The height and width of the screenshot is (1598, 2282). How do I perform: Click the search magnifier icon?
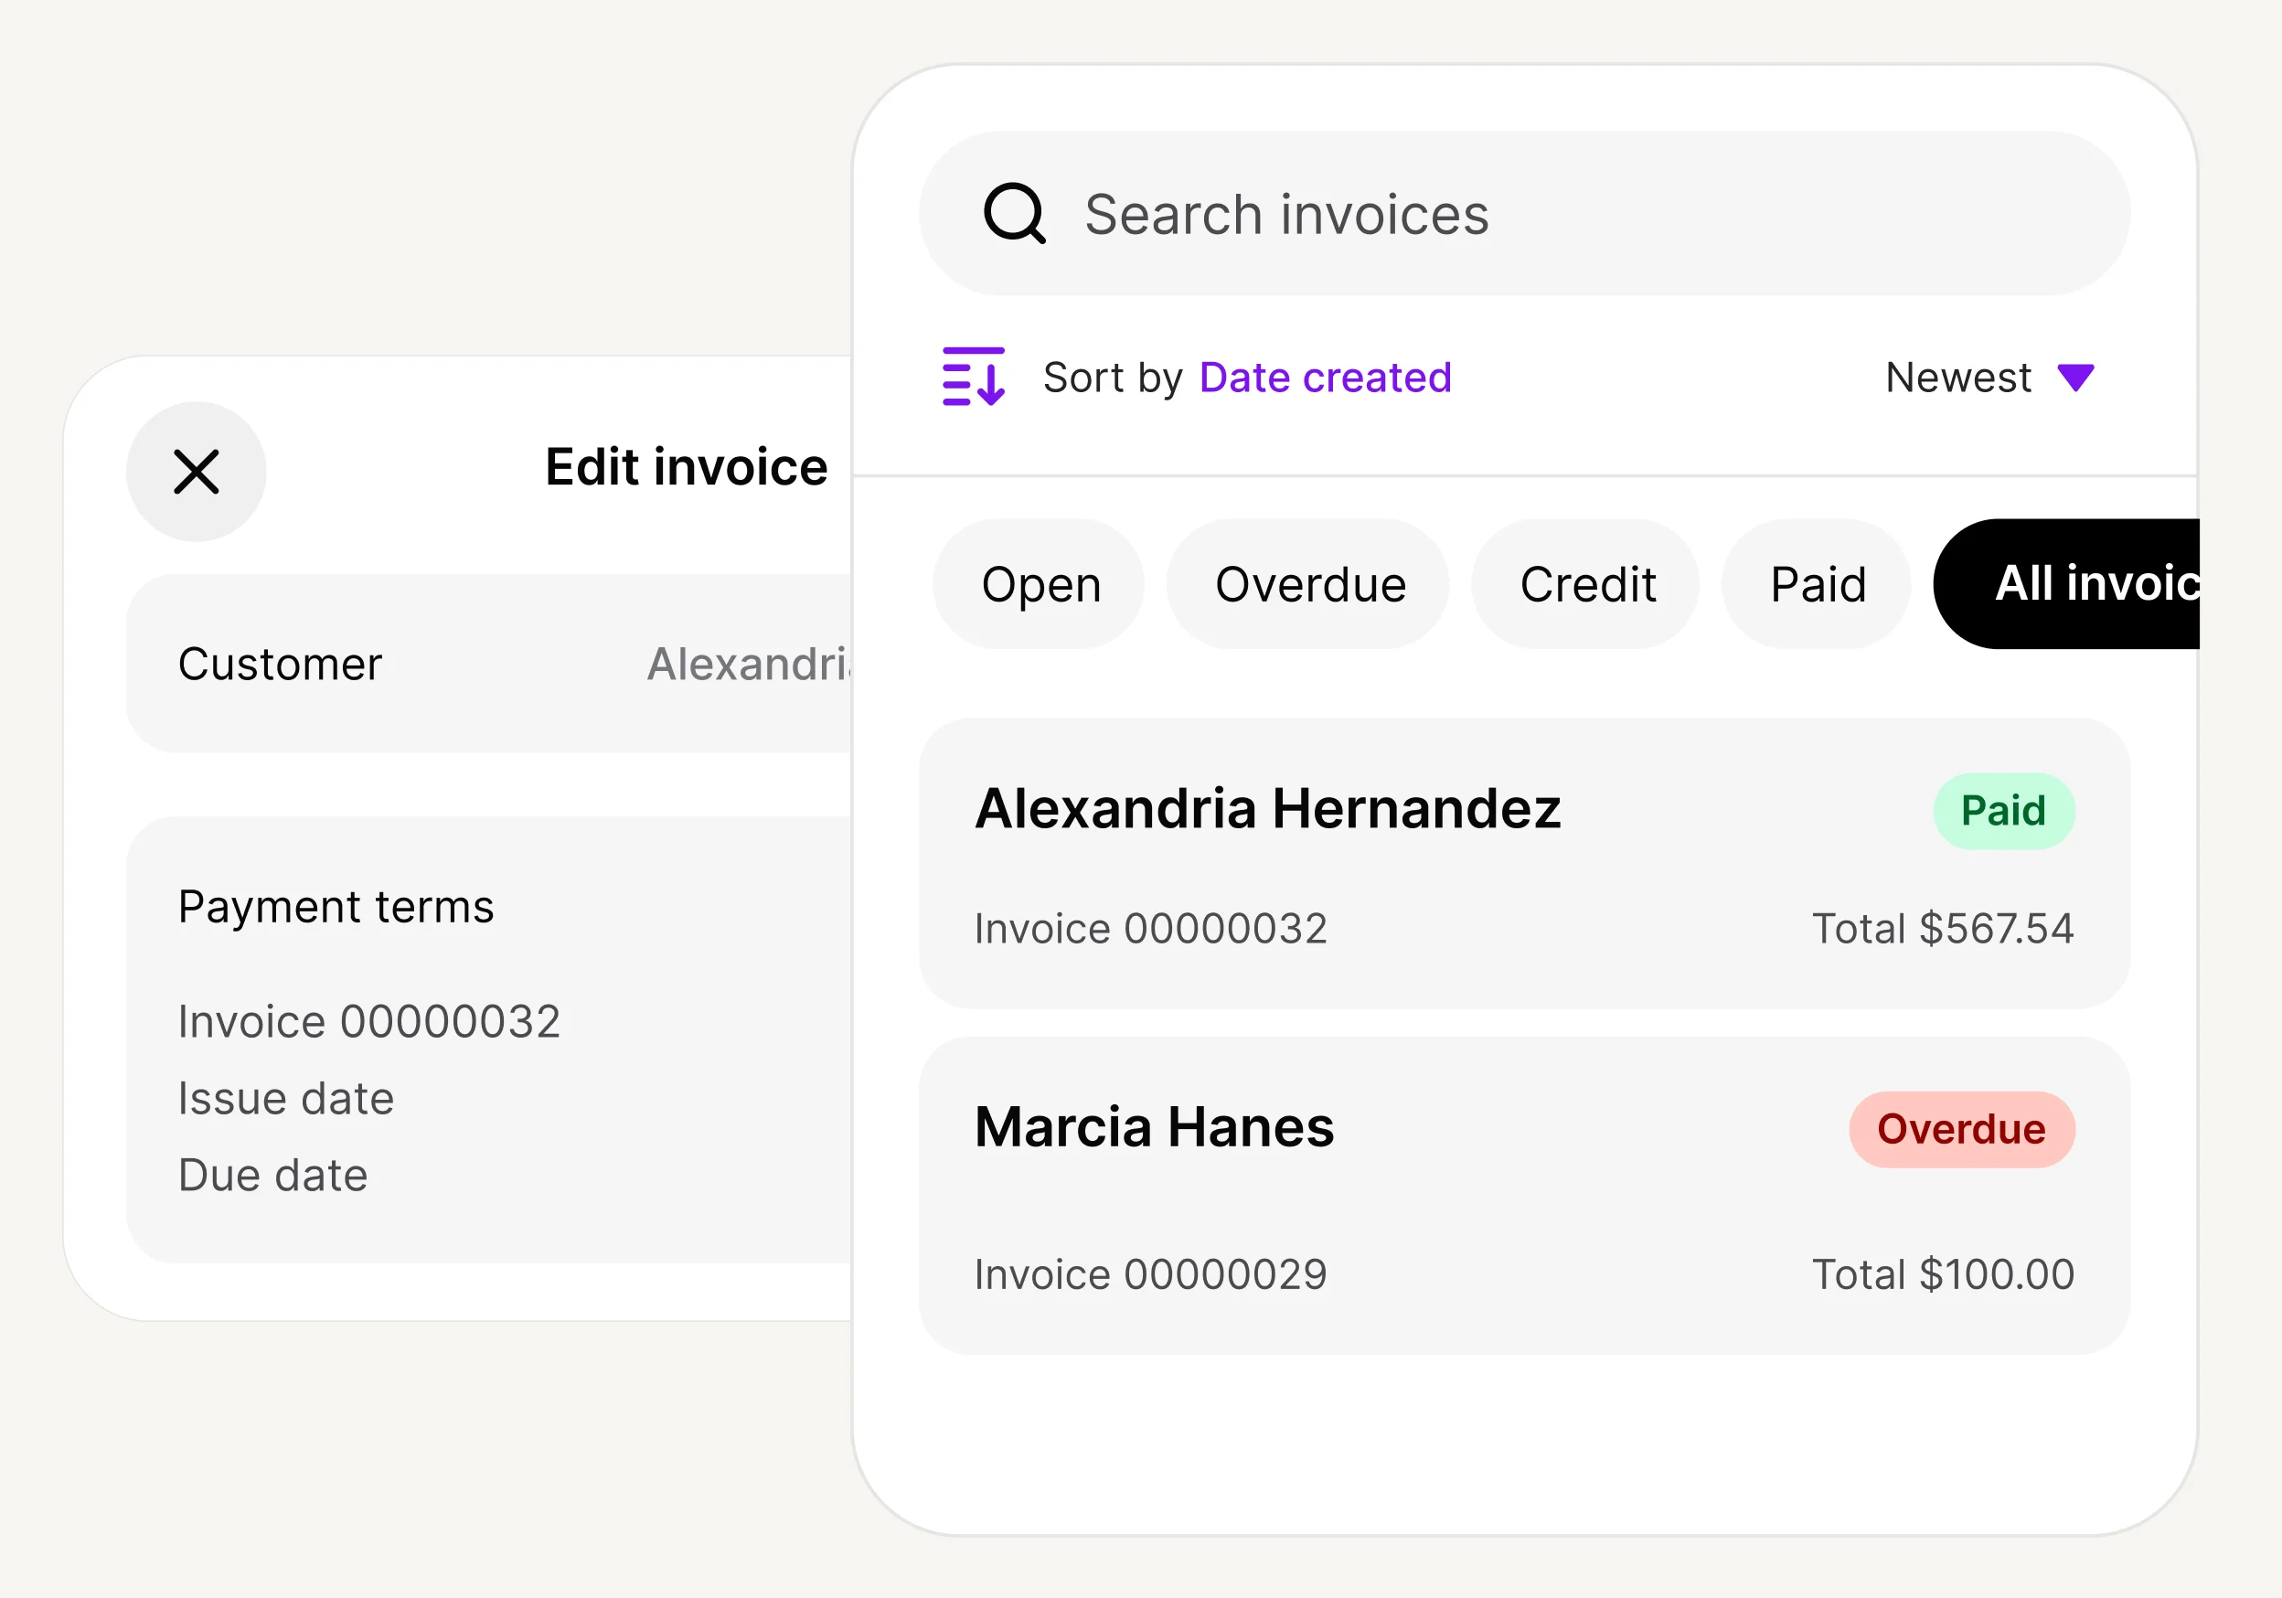click(1016, 214)
